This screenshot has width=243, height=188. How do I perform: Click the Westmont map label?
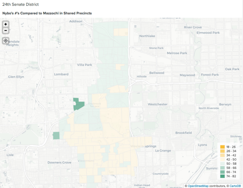(86, 161)
